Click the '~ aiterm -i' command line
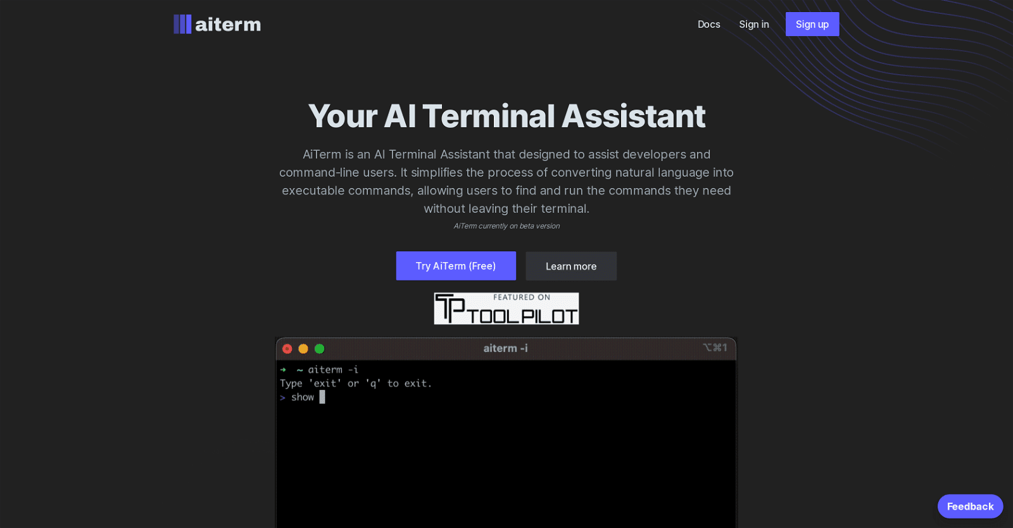The height and width of the screenshot is (528, 1013). click(x=320, y=369)
